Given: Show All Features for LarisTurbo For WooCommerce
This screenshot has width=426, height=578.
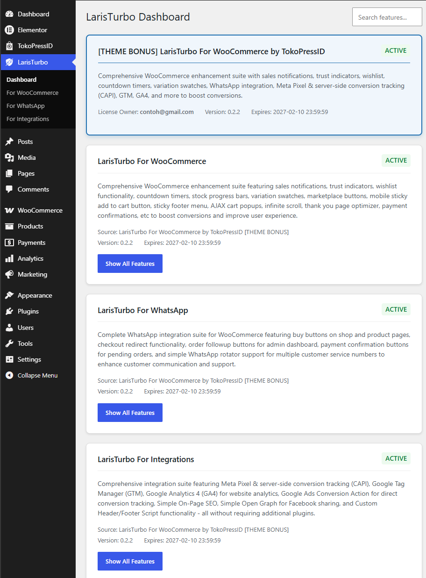Looking at the screenshot, I should (130, 264).
